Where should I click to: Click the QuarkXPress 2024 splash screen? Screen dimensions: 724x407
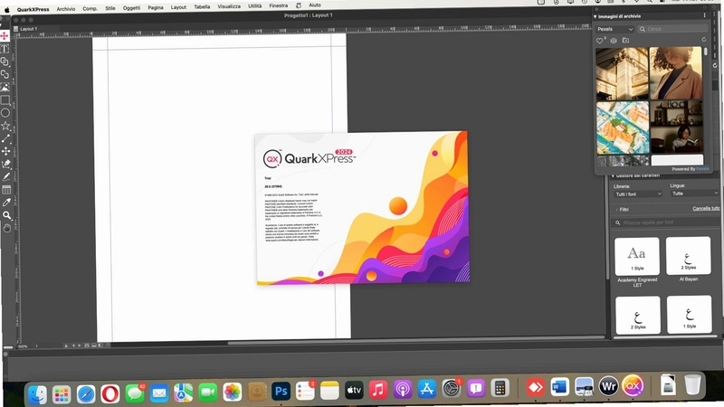coord(363,208)
